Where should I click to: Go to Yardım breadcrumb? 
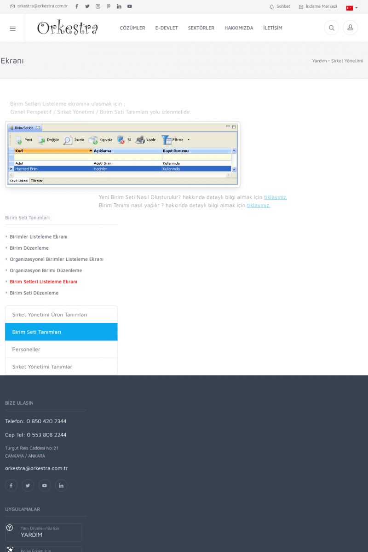click(x=319, y=61)
